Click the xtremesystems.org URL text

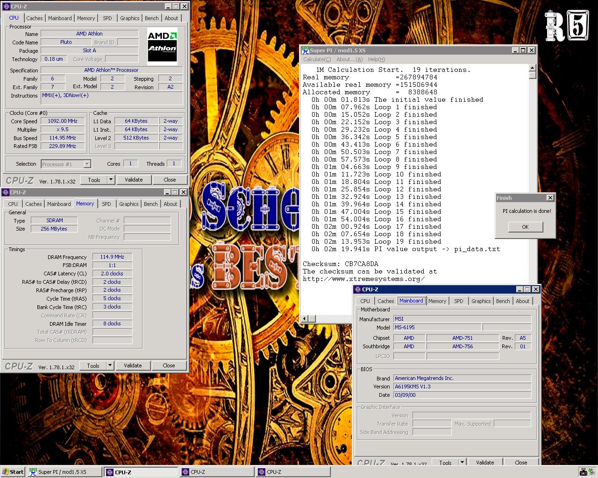click(x=364, y=279)
